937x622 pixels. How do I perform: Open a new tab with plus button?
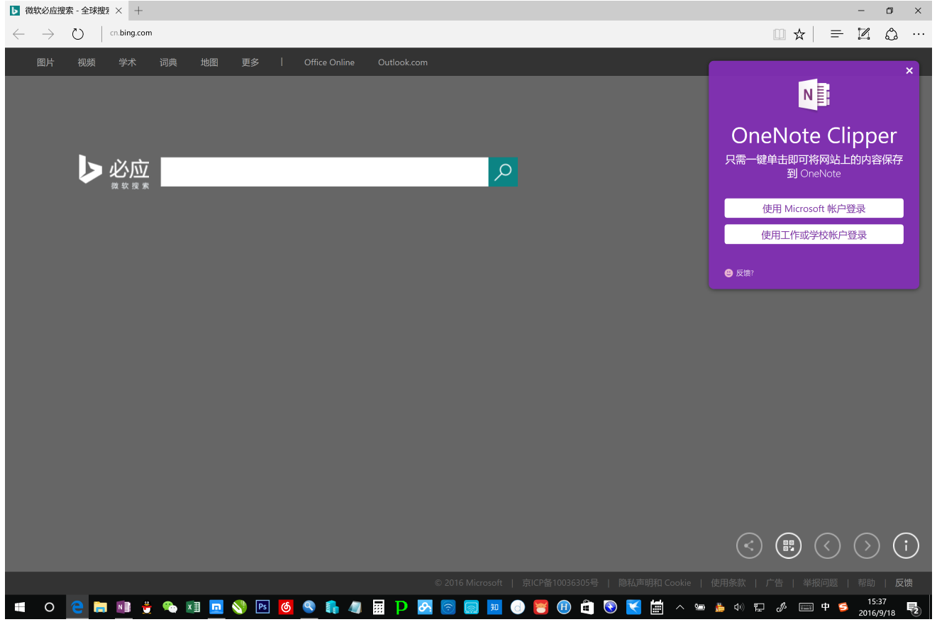(138, 11)
